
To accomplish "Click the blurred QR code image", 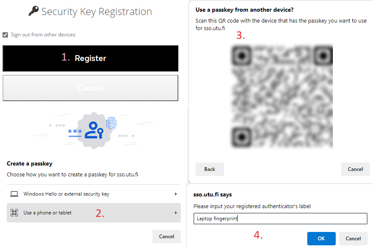I will [283, 96].
